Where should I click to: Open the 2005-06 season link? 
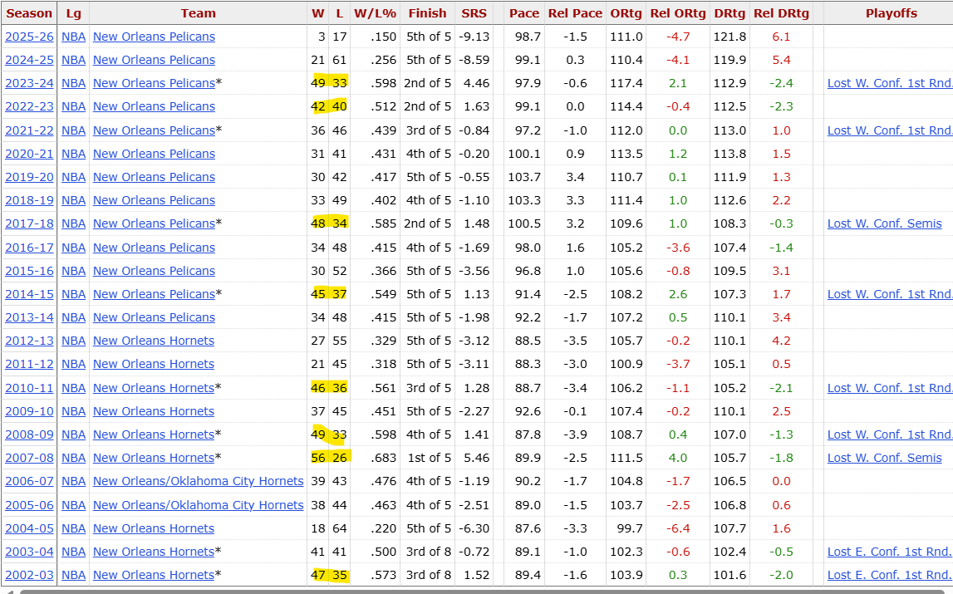click(x=29, y=504)
